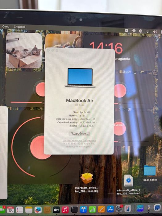Click the serial number HXJQ31671WFY
The width and height of the screenshot is (162, 216).
pos(88,122)
